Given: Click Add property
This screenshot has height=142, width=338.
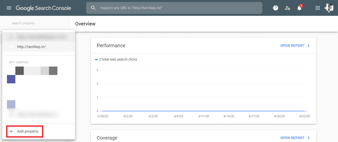Looking at the screenshot, I should 25,131.
